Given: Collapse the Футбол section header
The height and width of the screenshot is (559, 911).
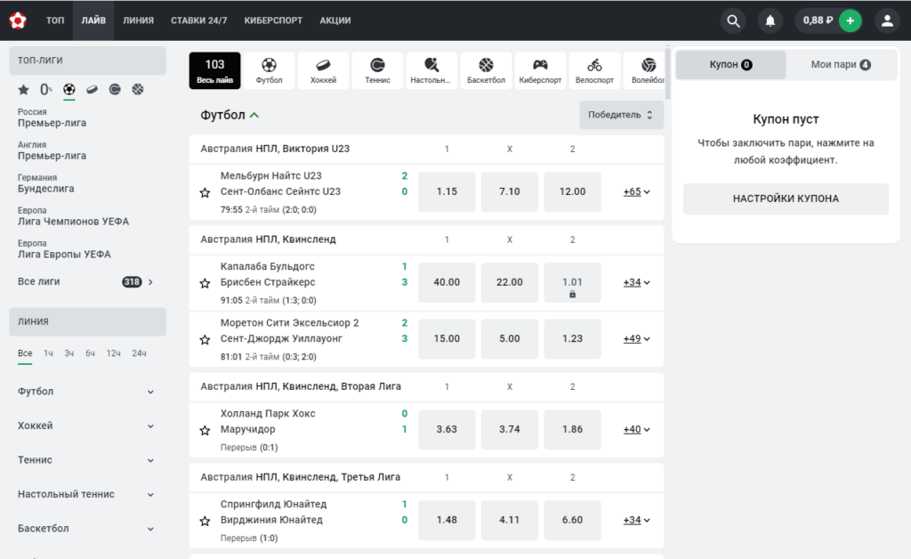Looking at the screenshot, I should click(x=230, y=115).
